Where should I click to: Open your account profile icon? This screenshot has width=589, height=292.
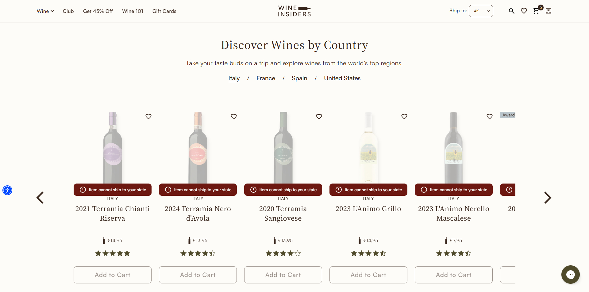pos(549,11)
